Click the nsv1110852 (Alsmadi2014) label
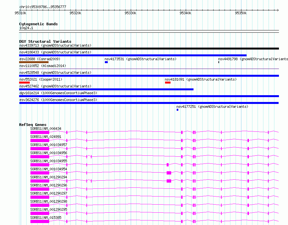 (43, 66)
